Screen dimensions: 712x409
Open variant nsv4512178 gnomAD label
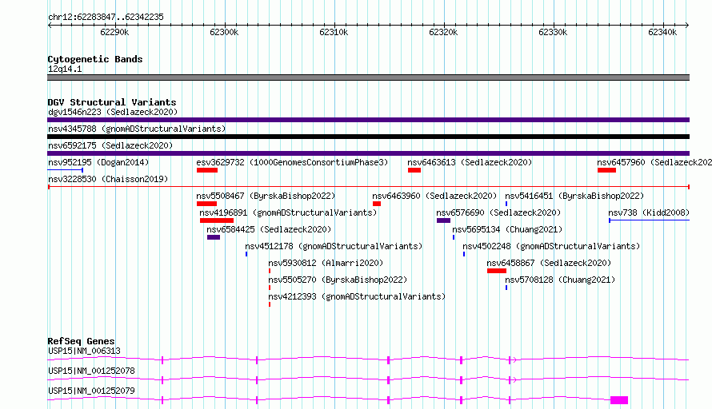[334, 246]
